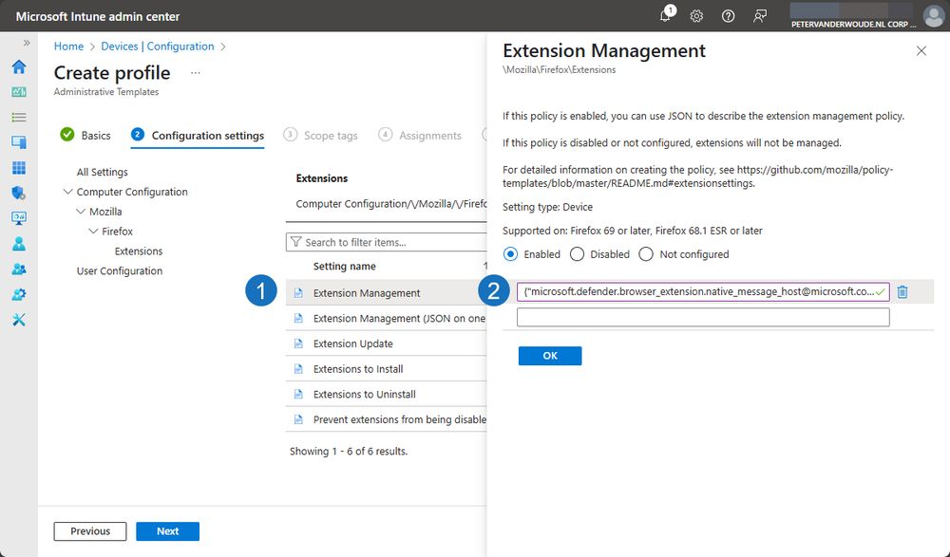Go to Devices | Configuration breadcrumb link
Screen dimensions: 950x557
coord(158,46)
